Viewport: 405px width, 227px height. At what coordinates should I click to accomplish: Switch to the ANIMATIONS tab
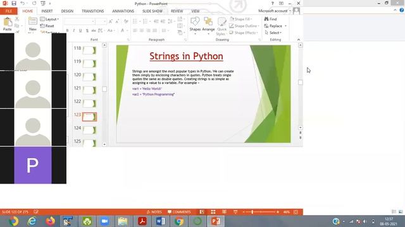pos(123,11)
